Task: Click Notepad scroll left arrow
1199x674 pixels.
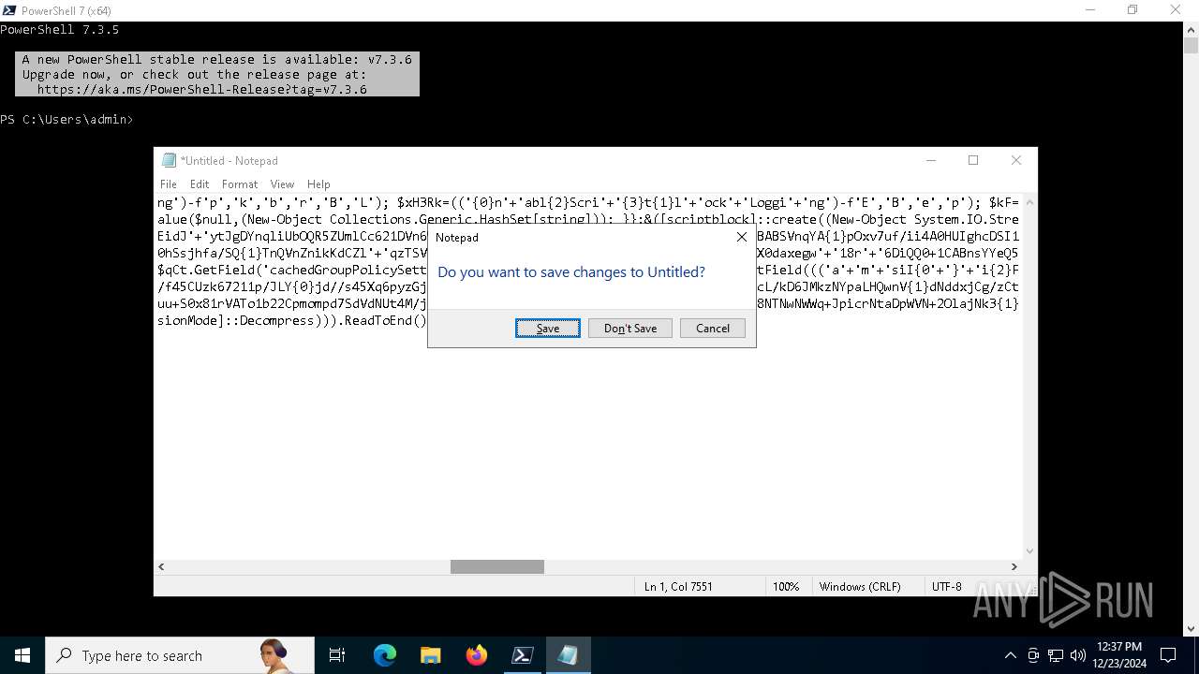Action: pyautogui.click(x=161, y=566)
